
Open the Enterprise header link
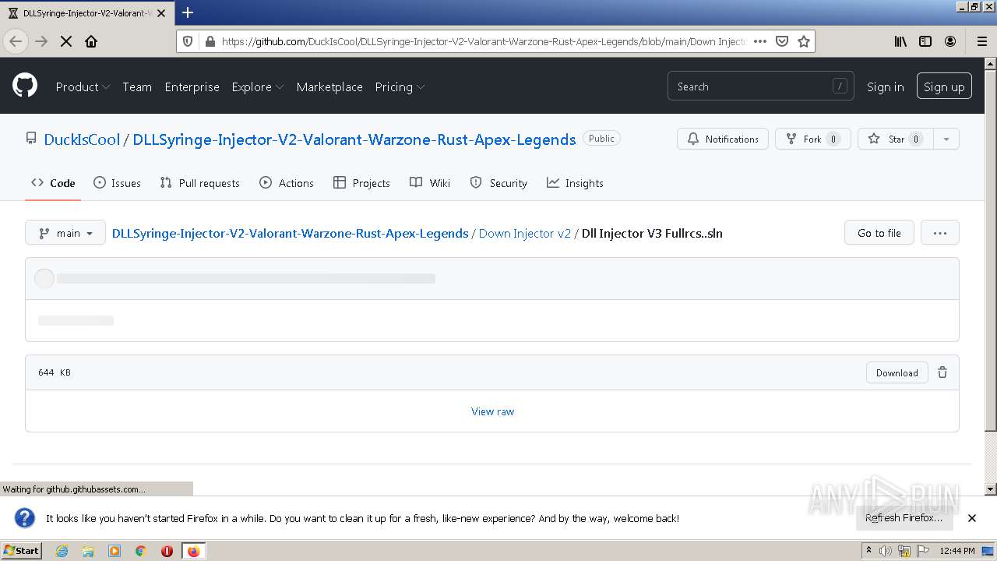(192, 86)
